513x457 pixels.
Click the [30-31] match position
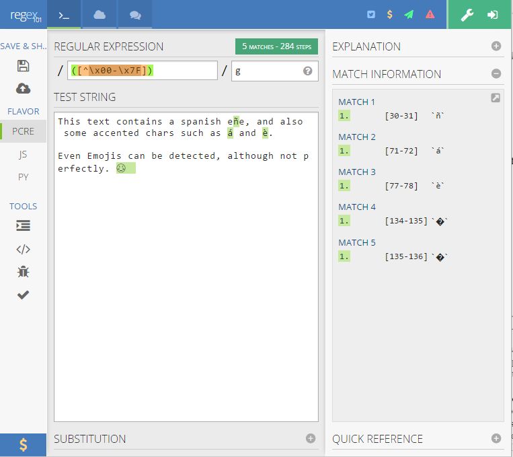coord(401,116)
